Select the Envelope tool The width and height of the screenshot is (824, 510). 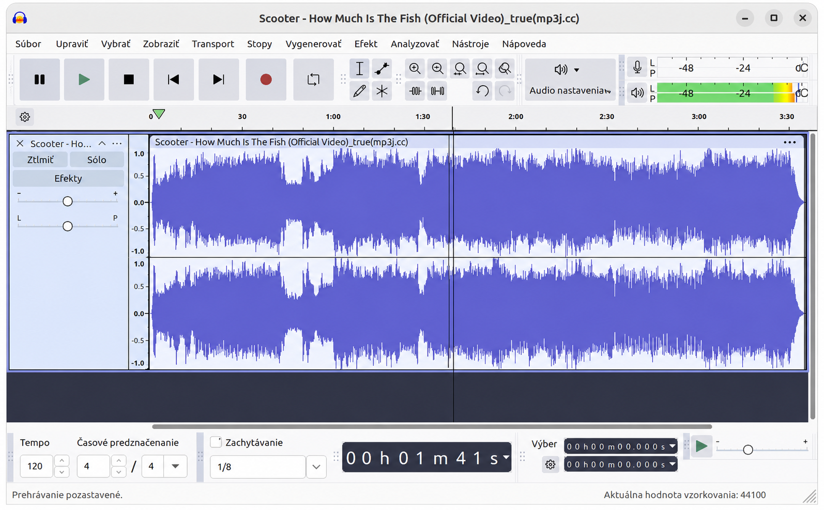(382, 68)
